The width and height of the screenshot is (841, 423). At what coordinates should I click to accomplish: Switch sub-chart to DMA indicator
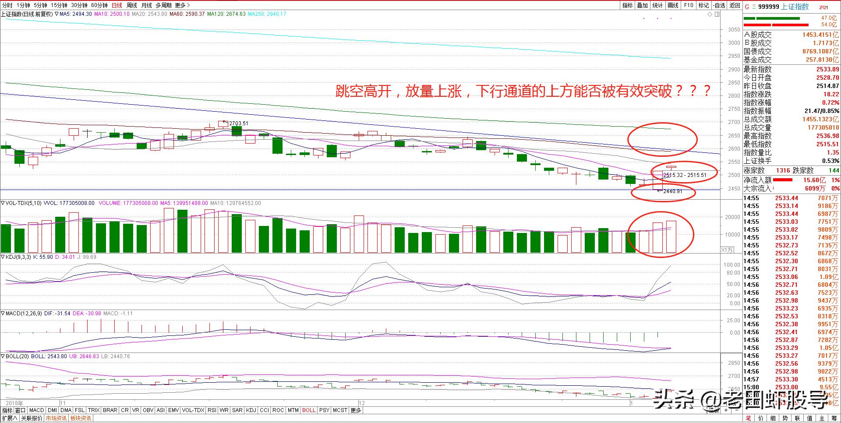(66, 410)
